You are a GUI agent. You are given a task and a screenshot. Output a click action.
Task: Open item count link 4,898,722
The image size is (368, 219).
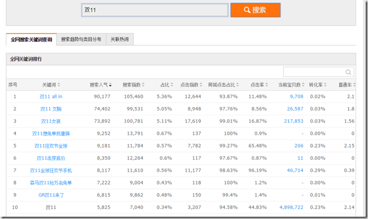click(x=292, y=208)
